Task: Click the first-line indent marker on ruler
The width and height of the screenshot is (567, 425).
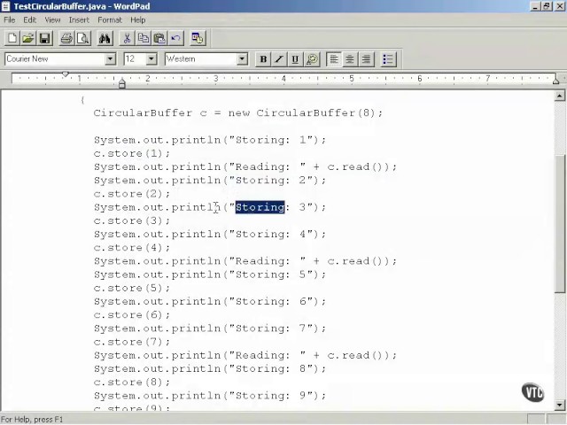Action: (x=66, y=74)
